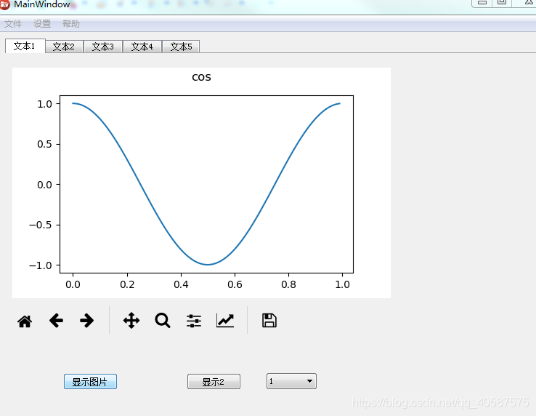The height and width of the screenshot is (416, 536).
Task: Open the 帮助 menu
Action: tap(71, 23)
